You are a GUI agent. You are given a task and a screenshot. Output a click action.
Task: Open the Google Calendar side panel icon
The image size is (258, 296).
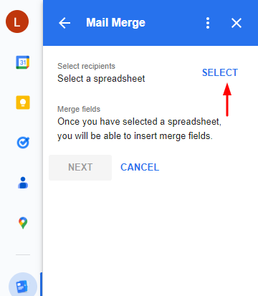click(x=23, y=62)
